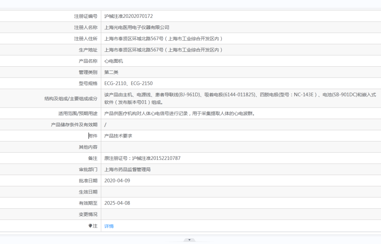
Task: Open the 详情 link in the 注 row
Action: [x=109, y=226]
